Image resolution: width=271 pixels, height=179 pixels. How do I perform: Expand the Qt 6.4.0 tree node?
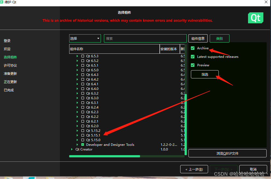click(x=77, y=89)
